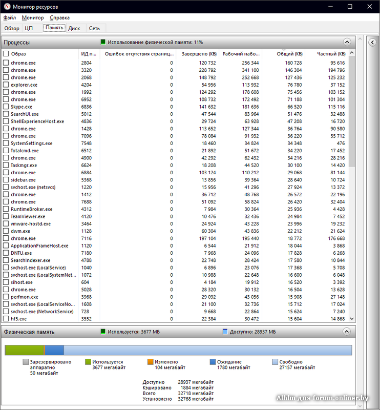
Task: Select the dwm.exe process row
Action: pos(175,231)
